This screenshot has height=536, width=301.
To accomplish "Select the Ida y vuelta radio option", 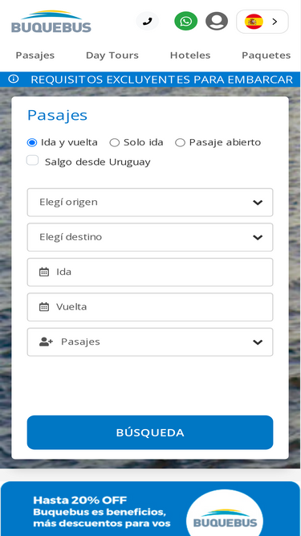I will click(32, 142).
